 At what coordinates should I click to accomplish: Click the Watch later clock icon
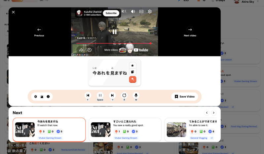(90, 50)
